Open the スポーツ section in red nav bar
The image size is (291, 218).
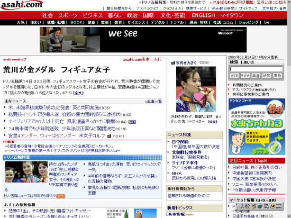point(68,15)
